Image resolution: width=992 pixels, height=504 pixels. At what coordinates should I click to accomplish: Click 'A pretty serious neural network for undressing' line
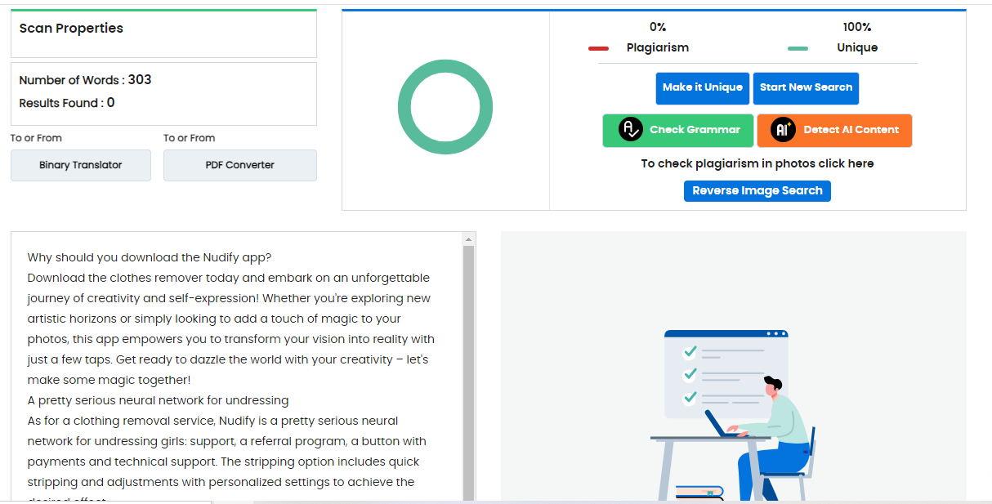pos(158,400)
